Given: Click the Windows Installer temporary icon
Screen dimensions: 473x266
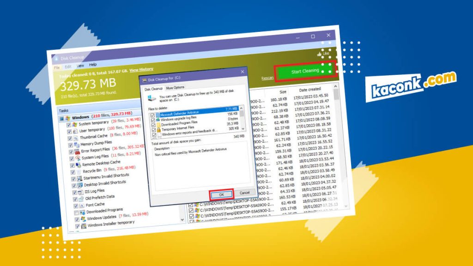Looking at the screenshot, I should [x=84, y=225].
